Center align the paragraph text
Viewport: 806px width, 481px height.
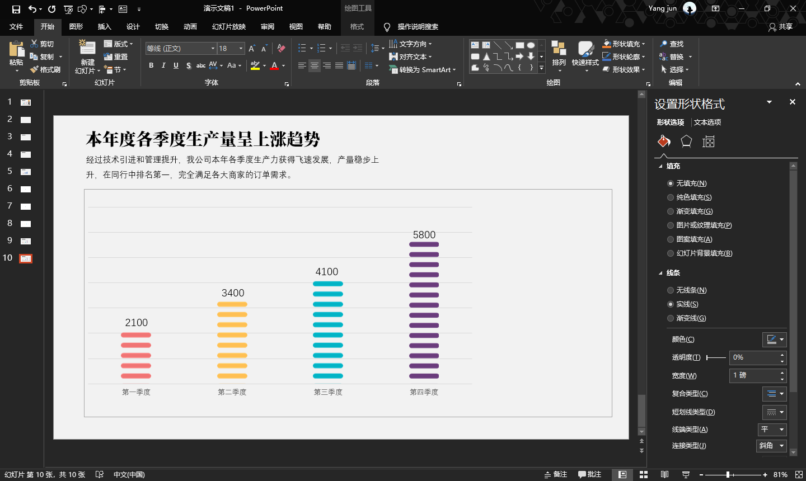tap(315, 65)
